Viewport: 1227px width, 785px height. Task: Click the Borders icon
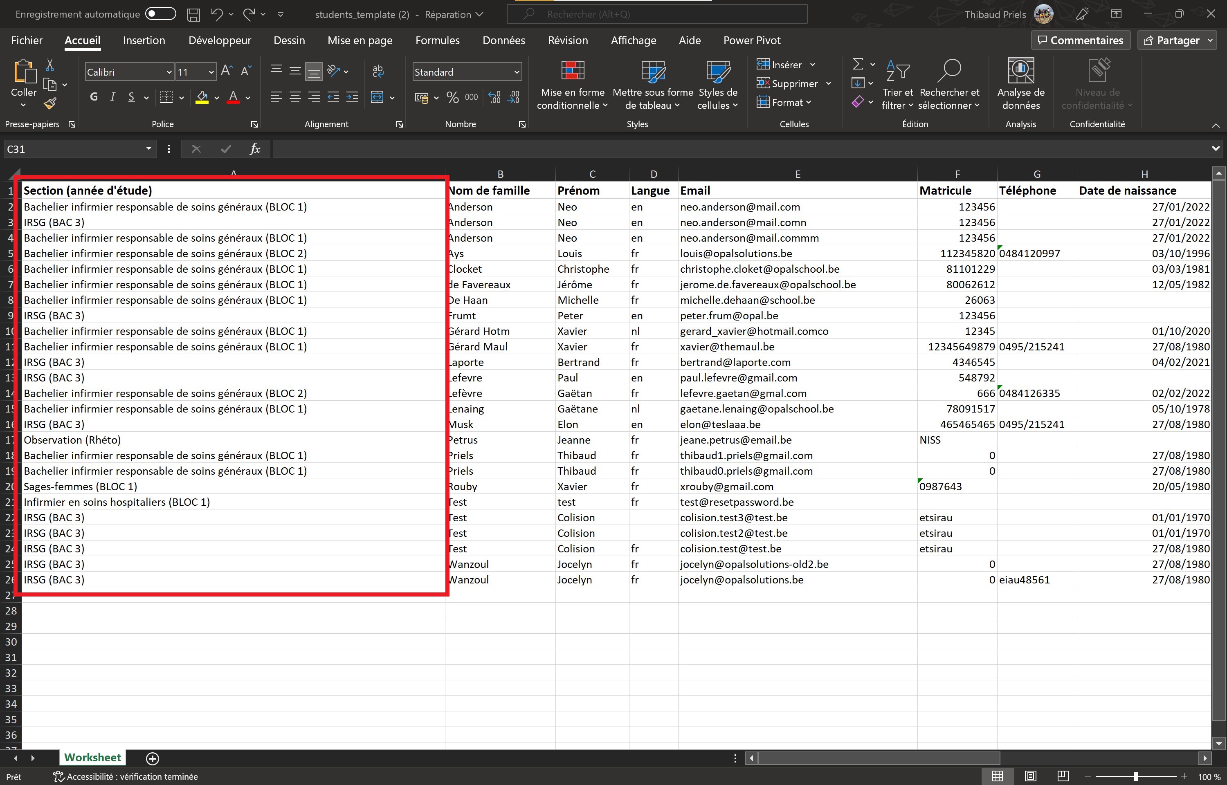(x=166, y=97)
